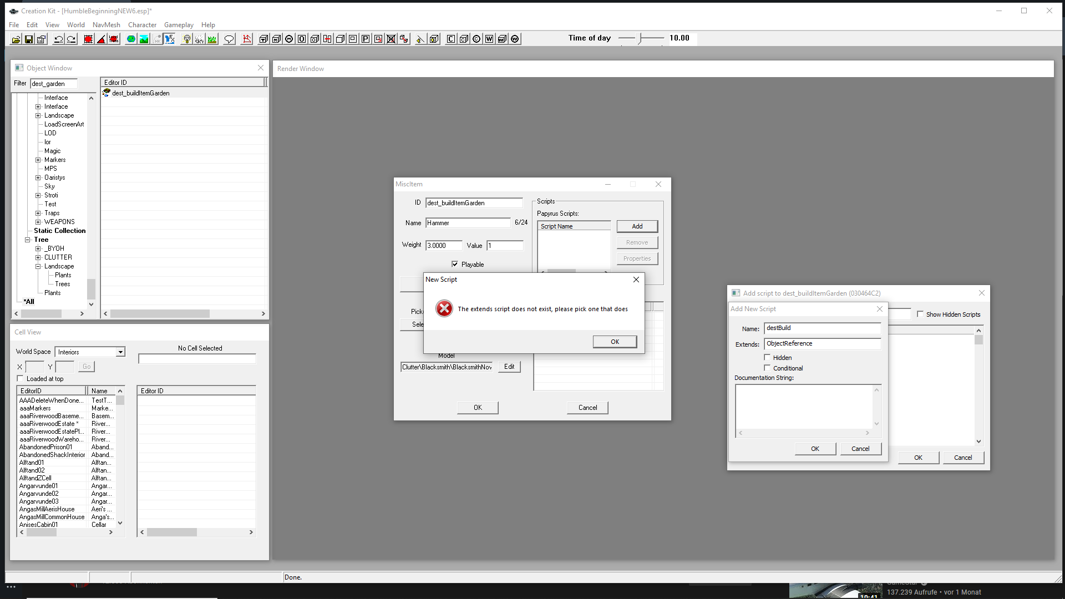Screen dimensions: 1065x599
Task: Save the active plugin file
Action: [28, 39]
